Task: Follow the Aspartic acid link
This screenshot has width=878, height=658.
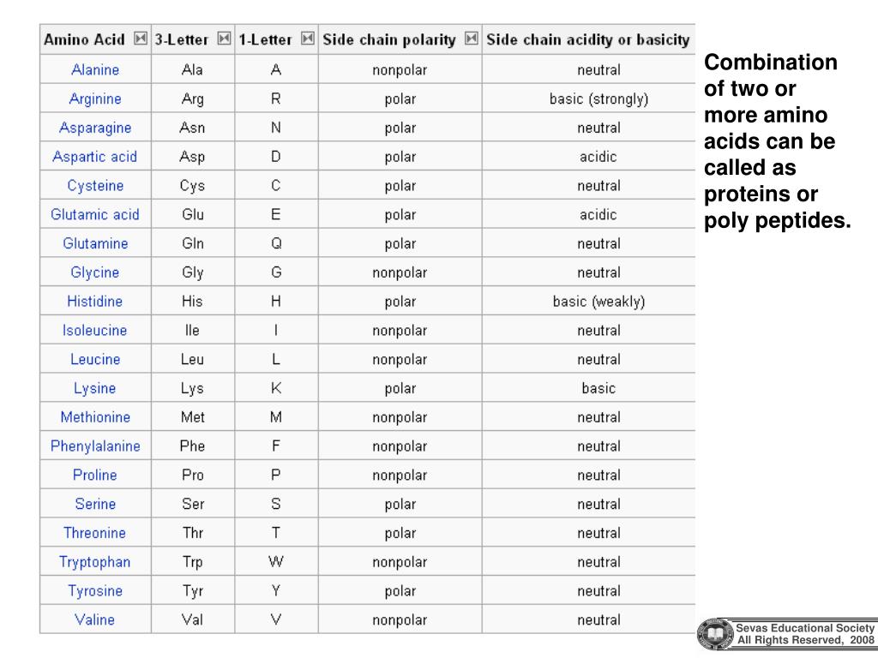Action: click(x=94, y=157)
